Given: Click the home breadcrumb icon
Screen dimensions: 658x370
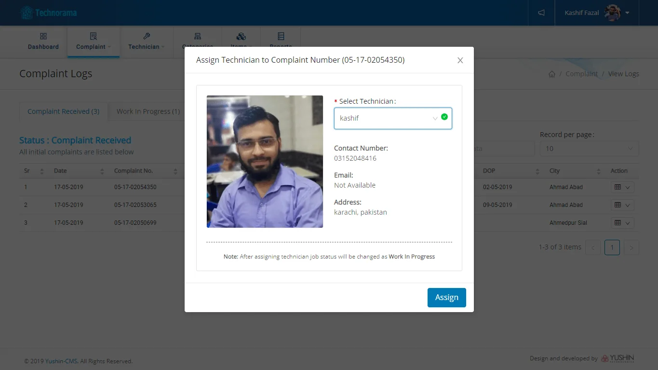Looking at the screenshot, I should (x=552, y=74).
